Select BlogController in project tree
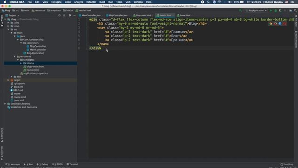 coord(38,46)
